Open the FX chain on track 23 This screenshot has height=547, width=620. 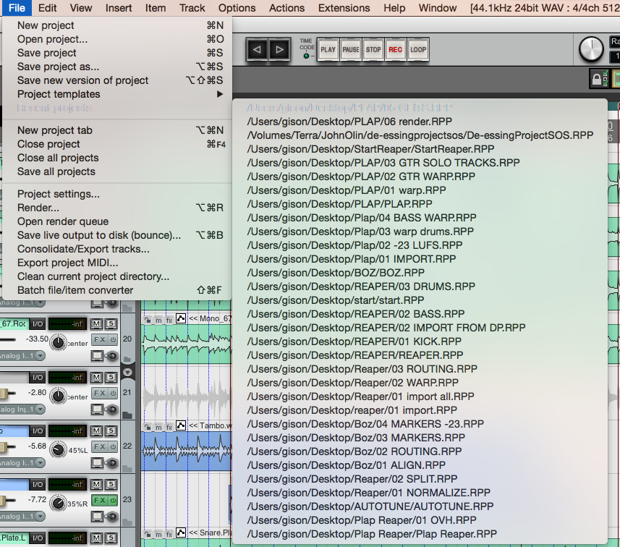tap(99, 500)
